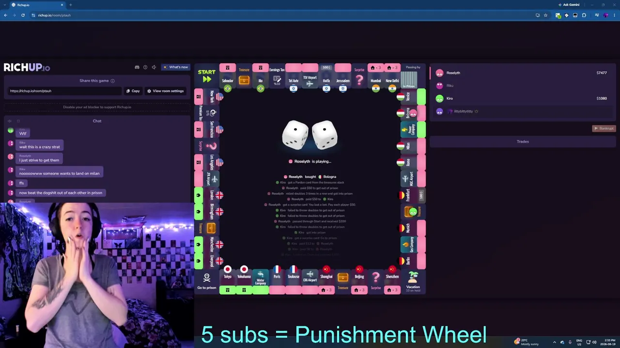
Task: Open the Rio property tile
Action: coord(260,76)
